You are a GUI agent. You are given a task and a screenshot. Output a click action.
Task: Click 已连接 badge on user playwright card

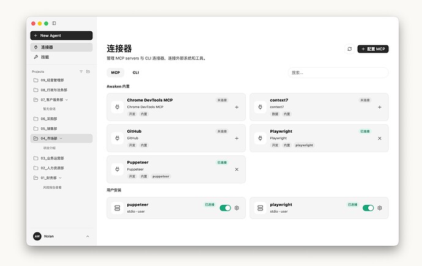point(352,205)
